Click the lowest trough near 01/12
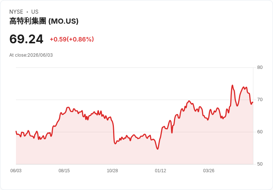273x190 pixels. click(158, 149)
